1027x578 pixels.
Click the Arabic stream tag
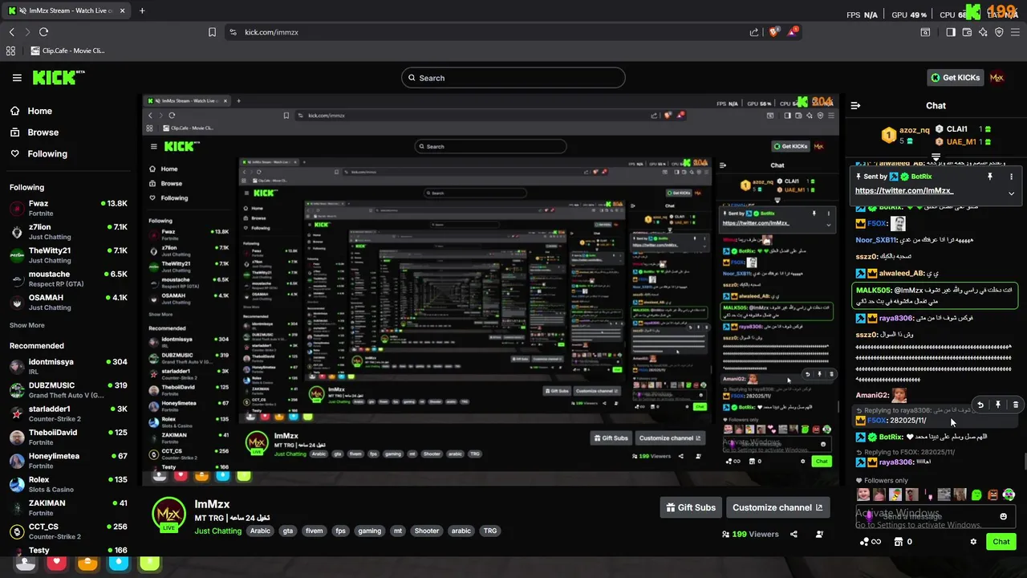(260, 531)
